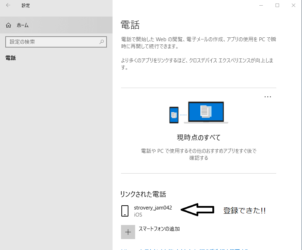Viewport: 302px width, 250px height.
Task: Click the 電話 page title
Action: [x=130, y=25]
